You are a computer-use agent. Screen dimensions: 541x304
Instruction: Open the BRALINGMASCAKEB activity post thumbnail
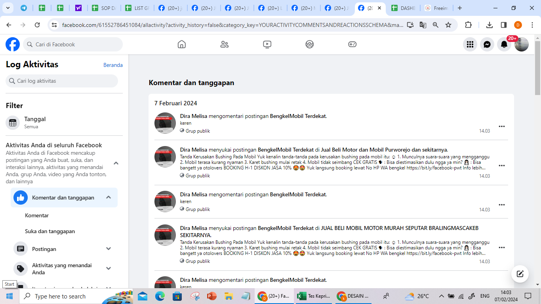pos(165,235)
